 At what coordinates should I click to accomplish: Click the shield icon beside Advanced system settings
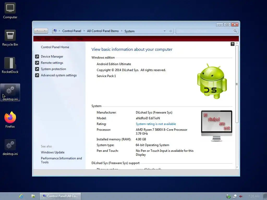pyautogui.click(x=37, y=75)
